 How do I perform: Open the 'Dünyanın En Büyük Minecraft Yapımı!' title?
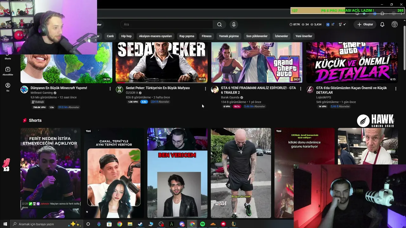coord(59,88)
